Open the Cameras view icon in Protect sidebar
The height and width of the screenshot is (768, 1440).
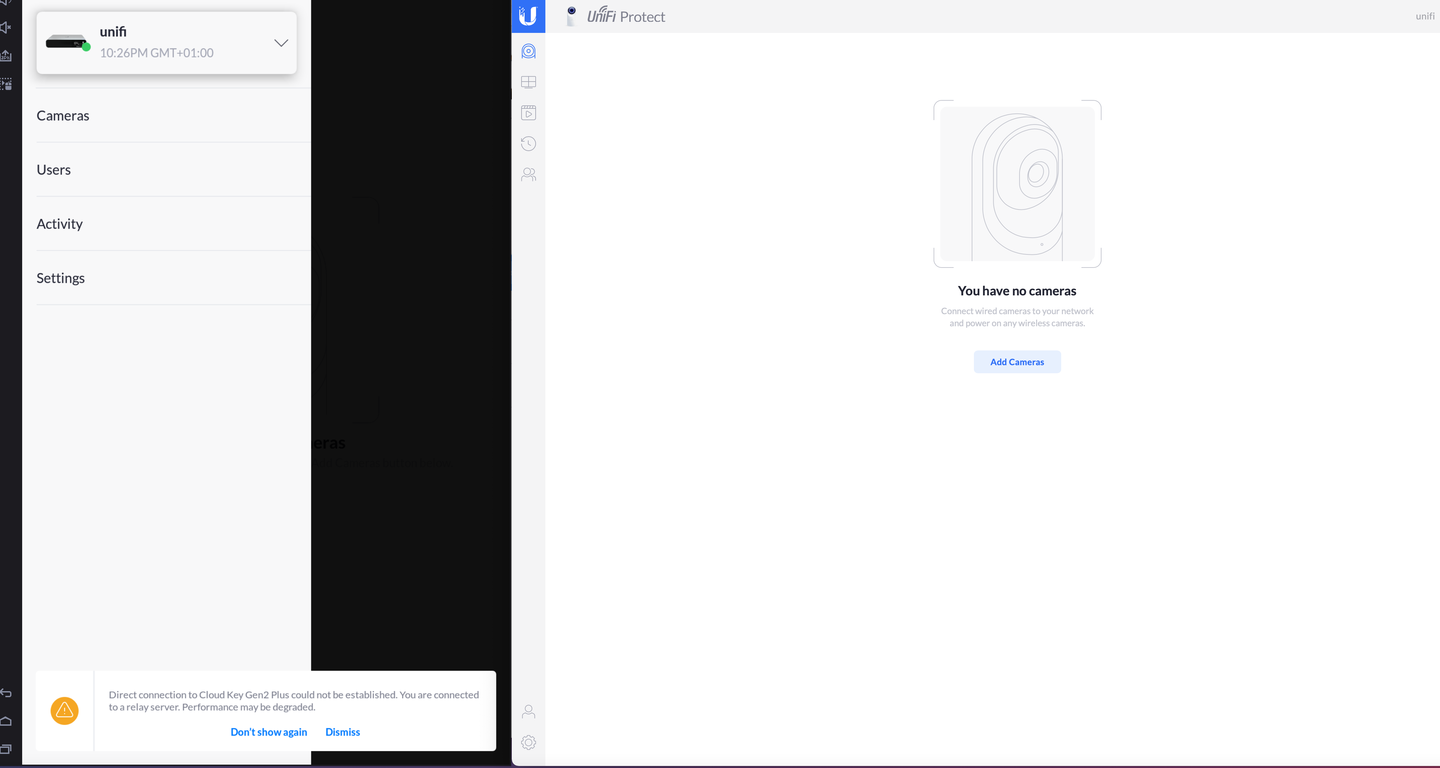click(528, 51)
